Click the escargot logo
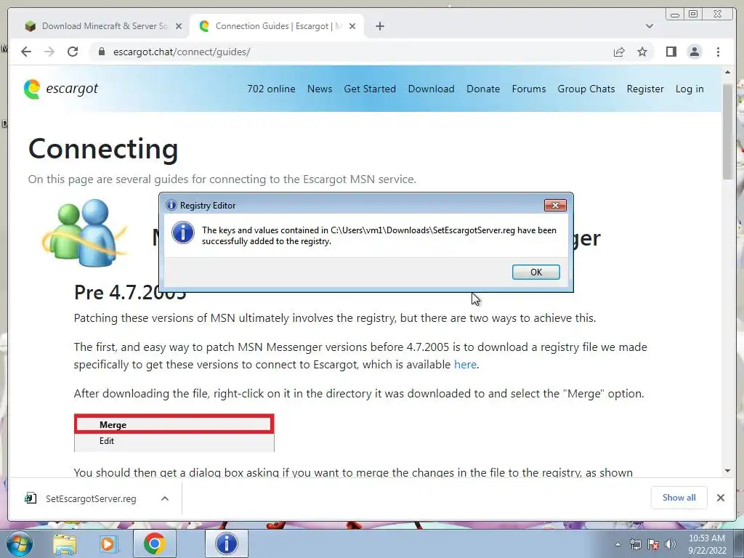Screen dimensions: 744x558 [61, 89]
